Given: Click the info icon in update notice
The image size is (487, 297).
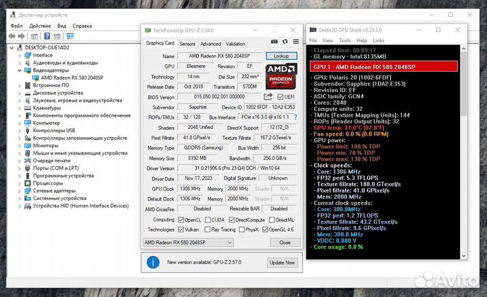Looking at the screenshot, I should [153, 263].
